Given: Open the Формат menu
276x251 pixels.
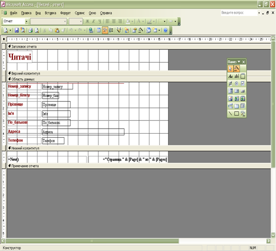Looking at the screenshot, I should click(65, 13).
